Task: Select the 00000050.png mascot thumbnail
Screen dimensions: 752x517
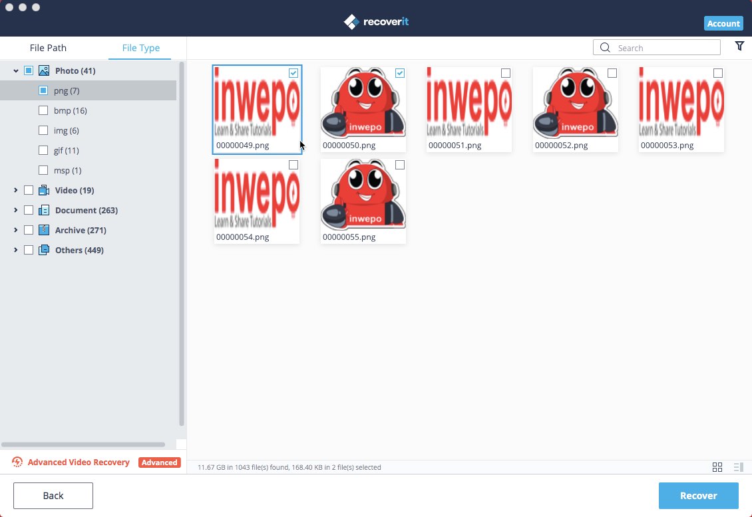Action: point(363,110)
